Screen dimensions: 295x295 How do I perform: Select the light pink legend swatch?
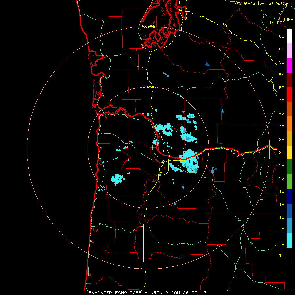tap(289, 50)
